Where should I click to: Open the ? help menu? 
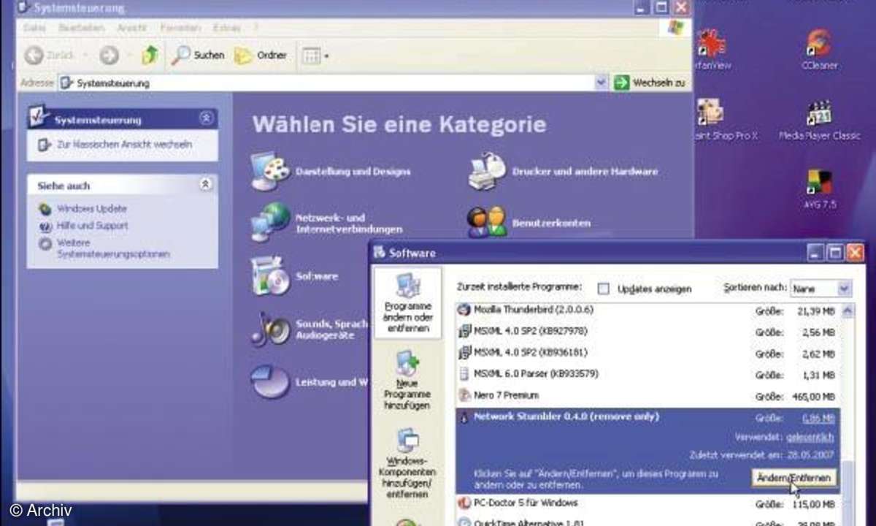(x=255, y=27)
